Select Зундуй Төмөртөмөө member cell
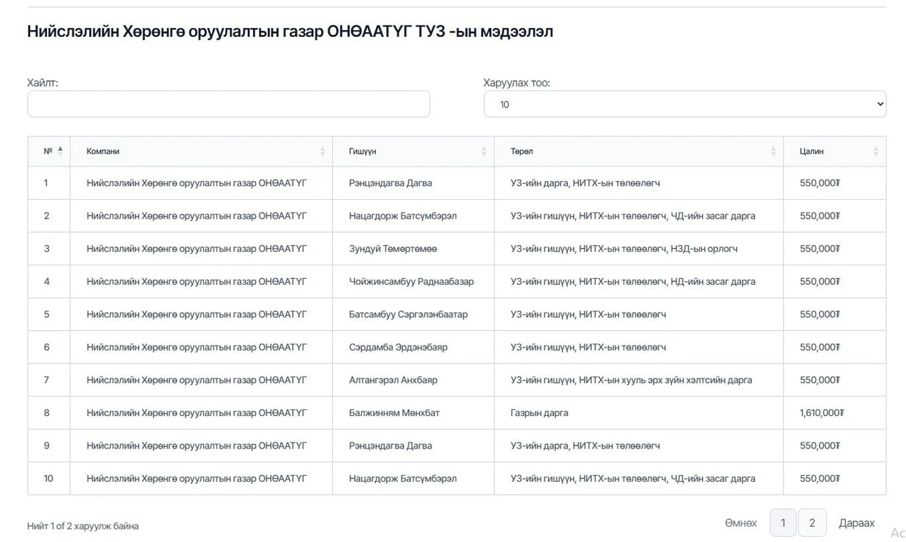Screen dimensions: 906x542 click(x=393, y=249)
